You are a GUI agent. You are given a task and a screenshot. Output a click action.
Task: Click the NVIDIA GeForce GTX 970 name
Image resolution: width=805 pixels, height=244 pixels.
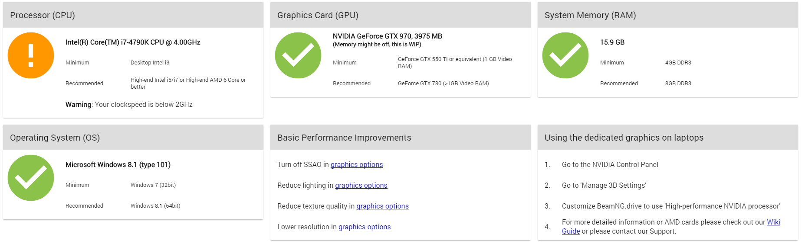(x=388, y=36)
